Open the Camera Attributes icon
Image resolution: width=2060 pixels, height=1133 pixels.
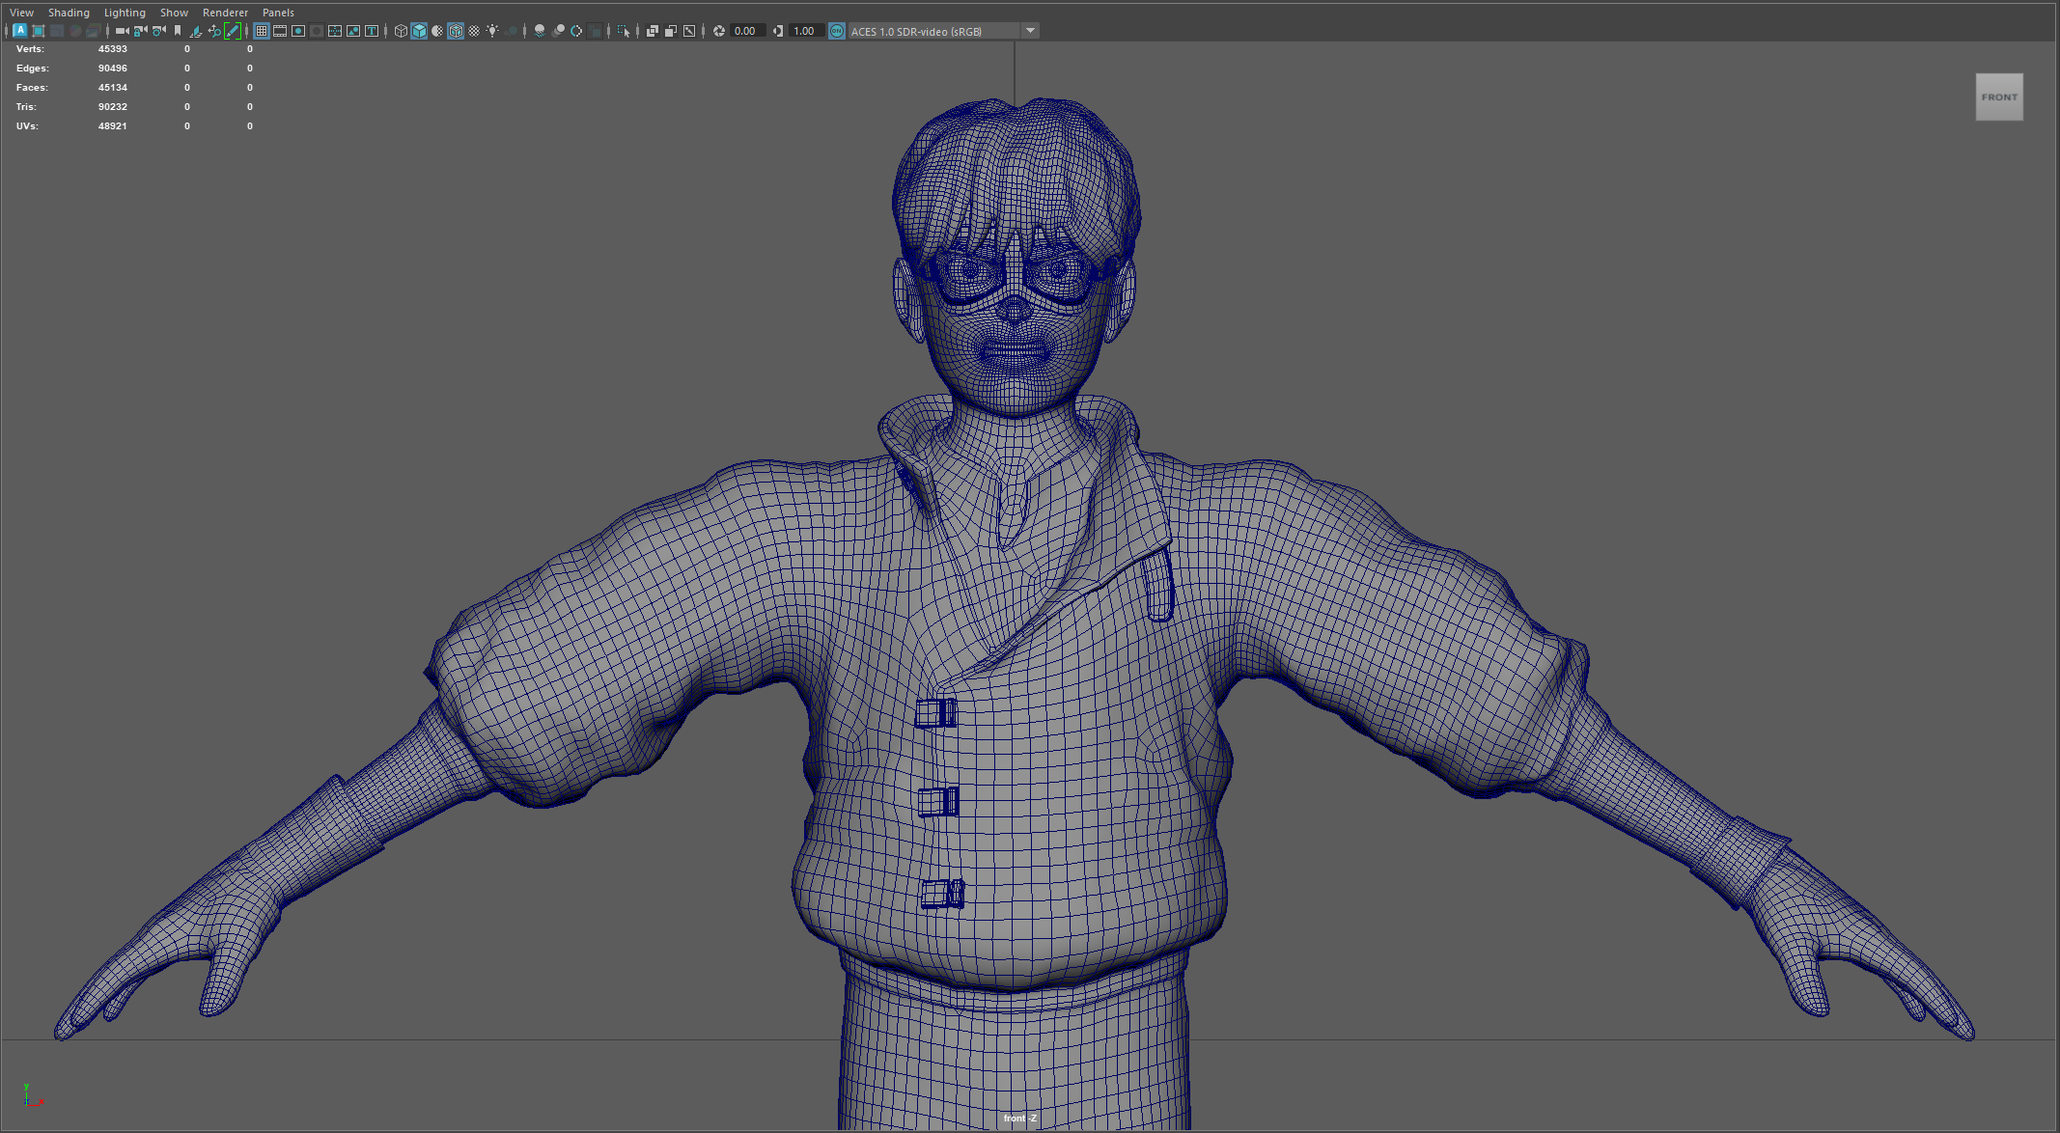[159, 31]
